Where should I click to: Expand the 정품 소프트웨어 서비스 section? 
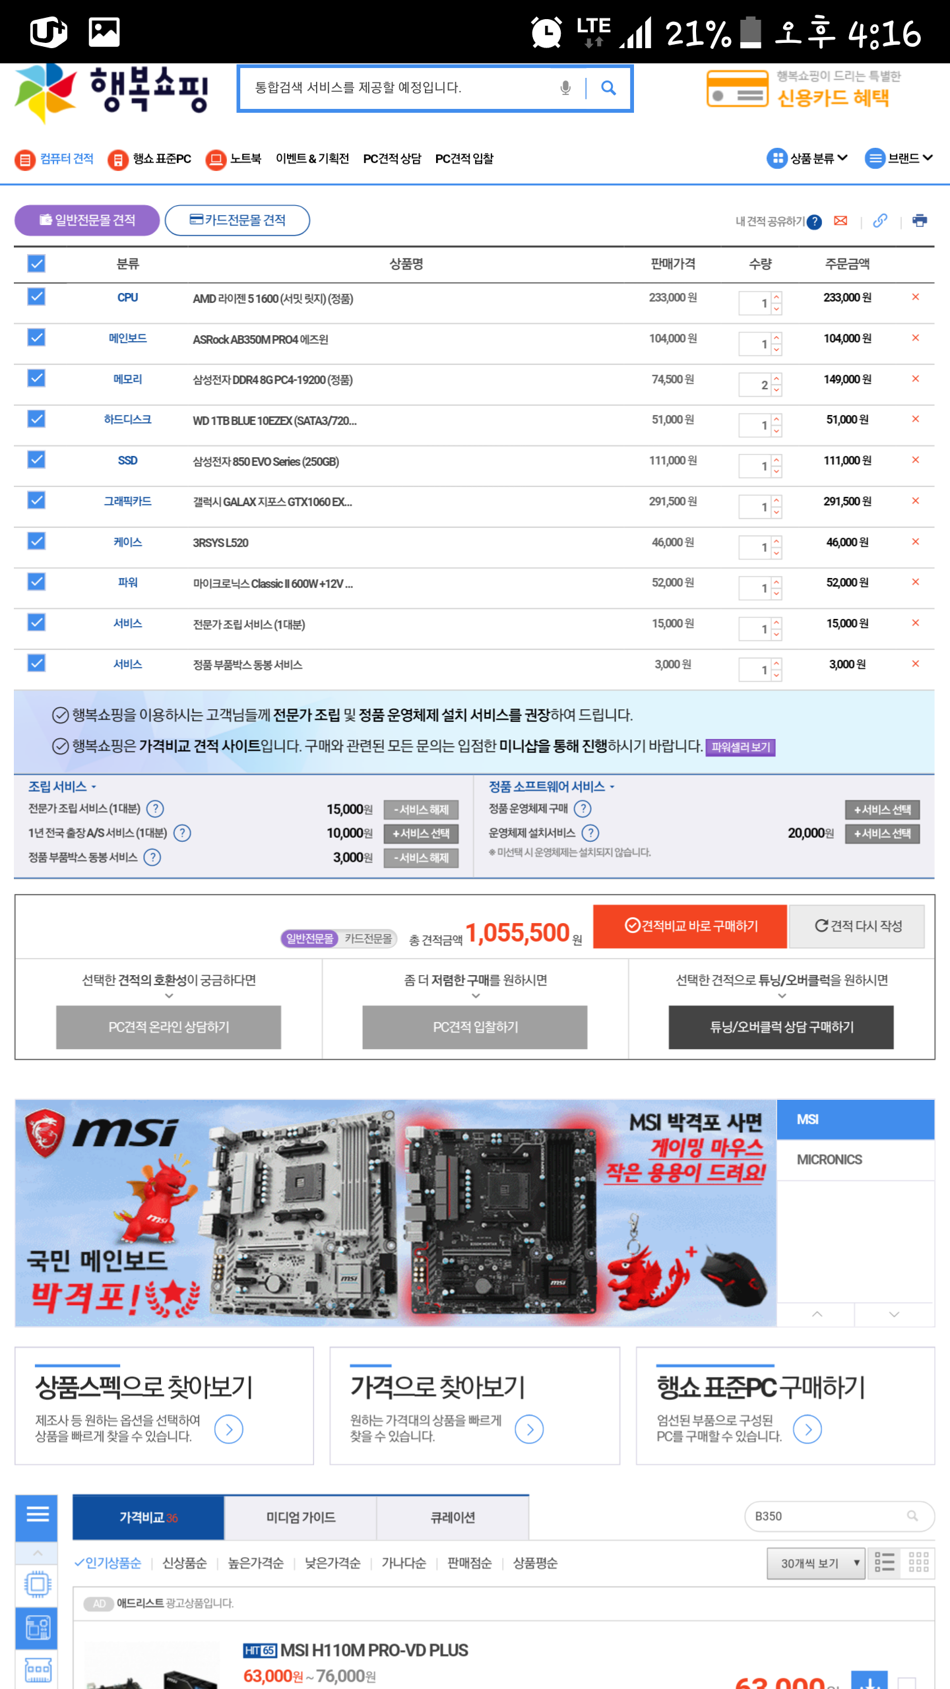click(552, 786)
